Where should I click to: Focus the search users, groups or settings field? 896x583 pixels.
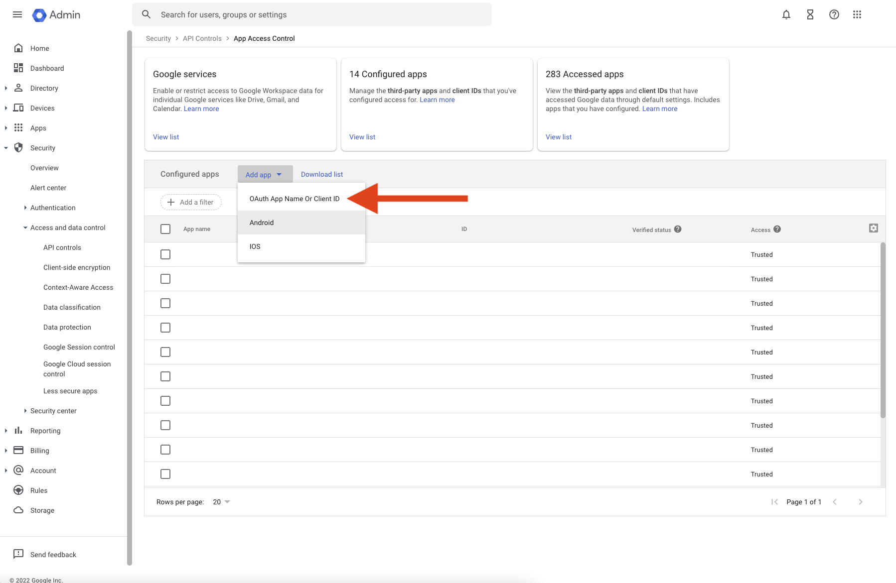click(319, 14)
